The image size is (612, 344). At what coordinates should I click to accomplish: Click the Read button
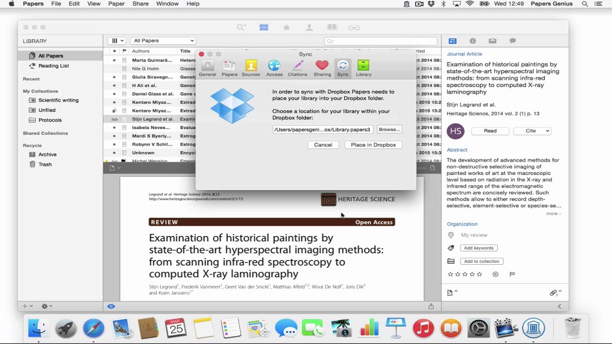click(490, 131)
